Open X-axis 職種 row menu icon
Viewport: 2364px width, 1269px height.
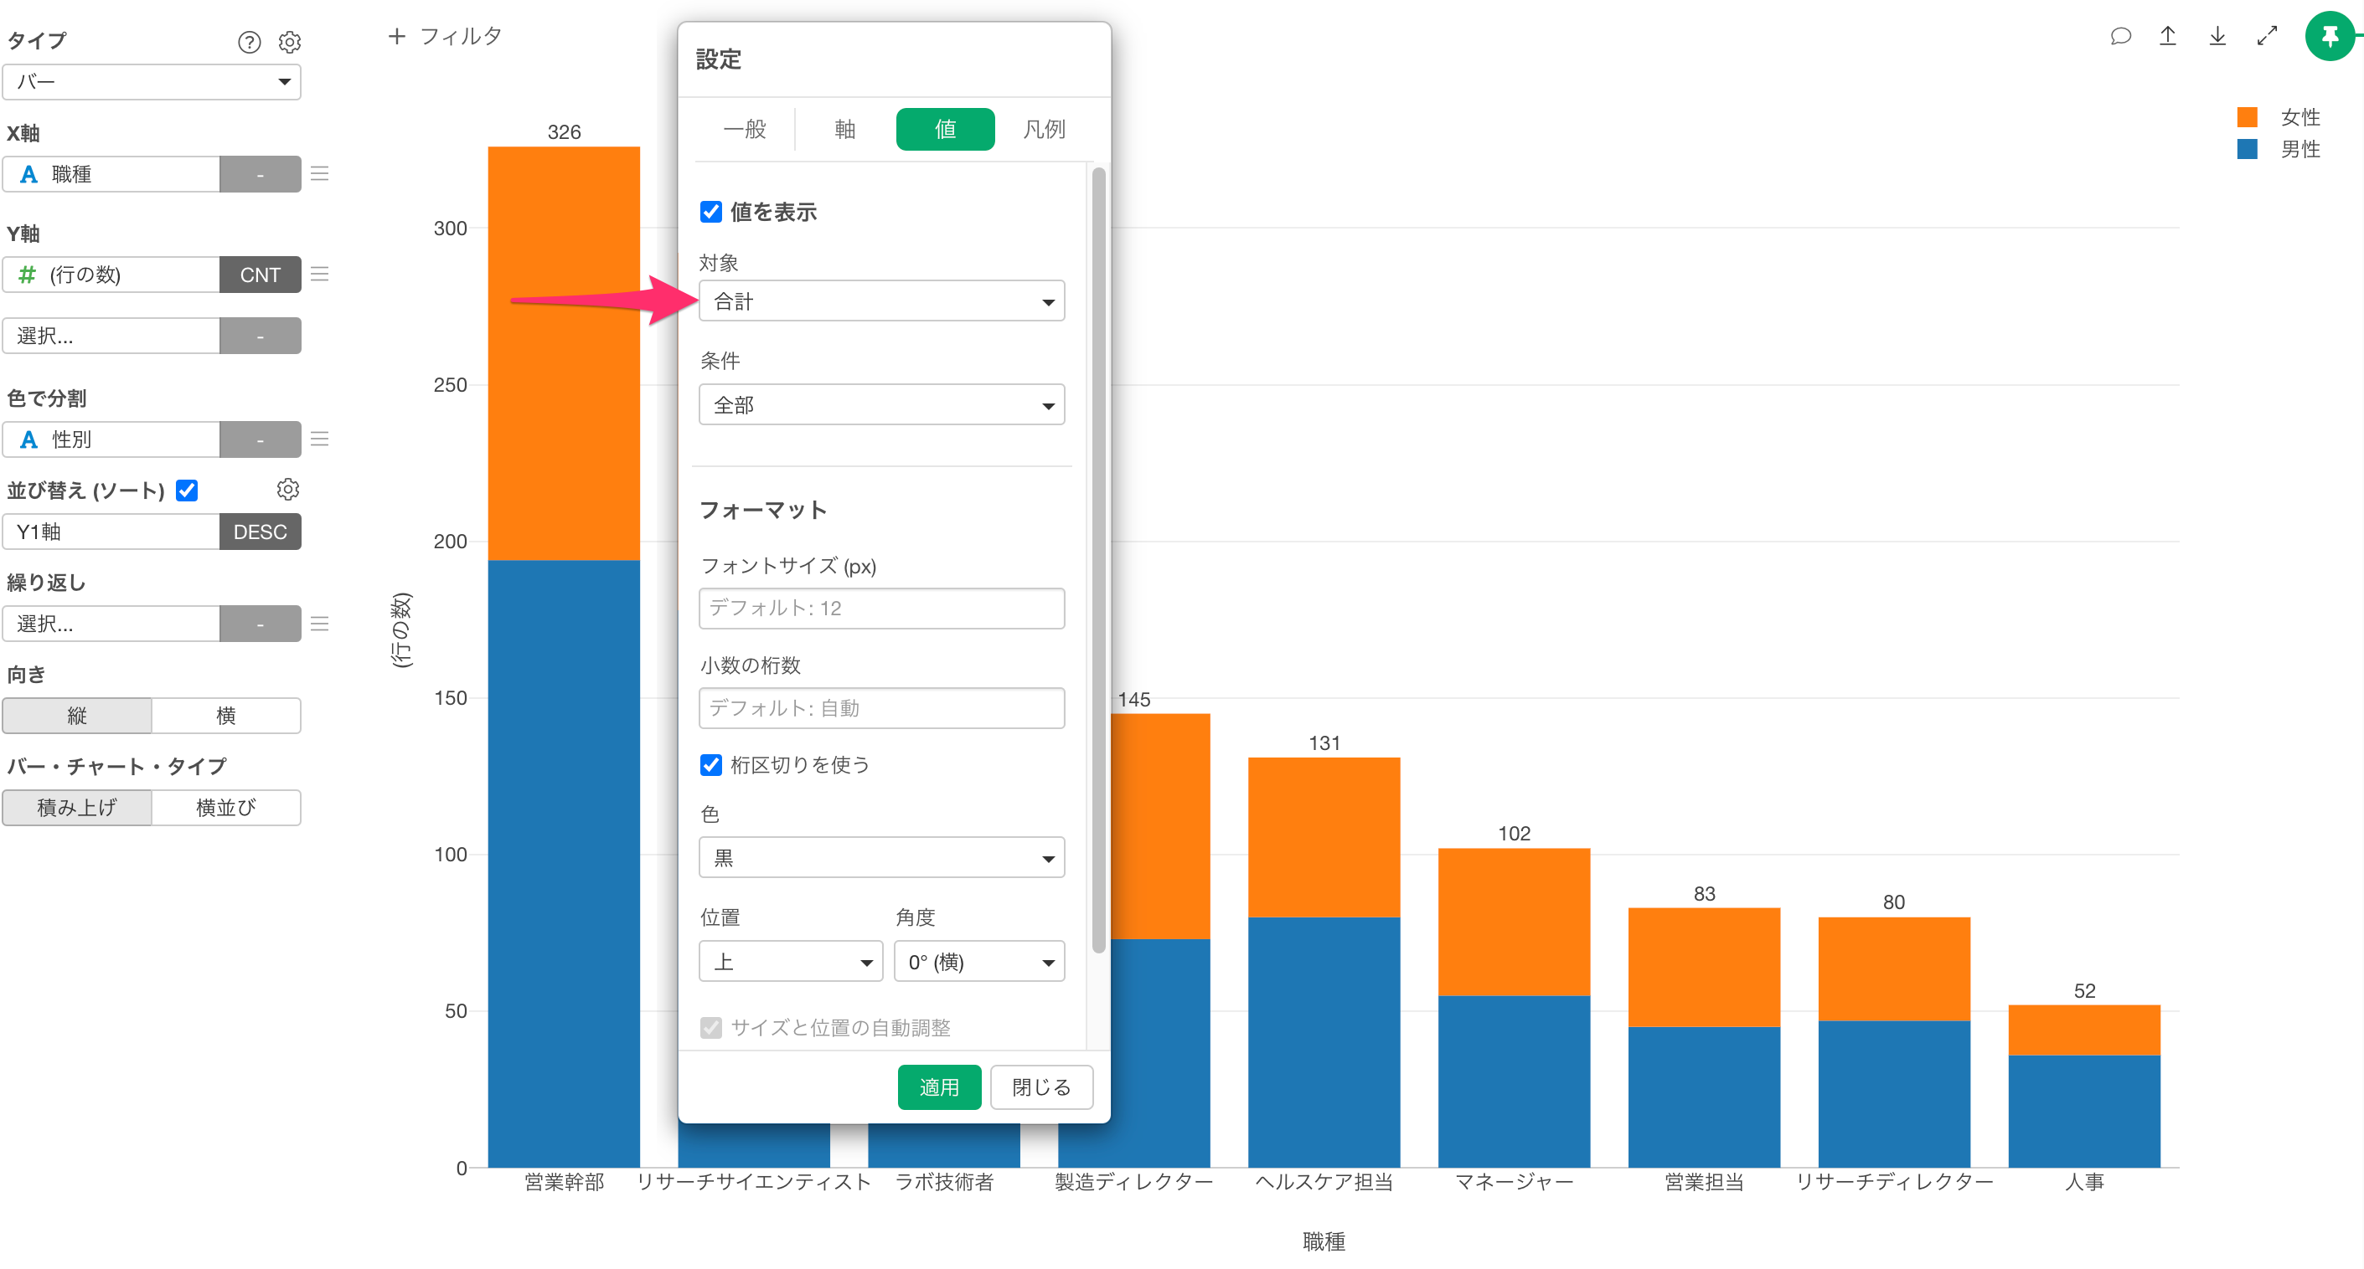tap(319, 174)
